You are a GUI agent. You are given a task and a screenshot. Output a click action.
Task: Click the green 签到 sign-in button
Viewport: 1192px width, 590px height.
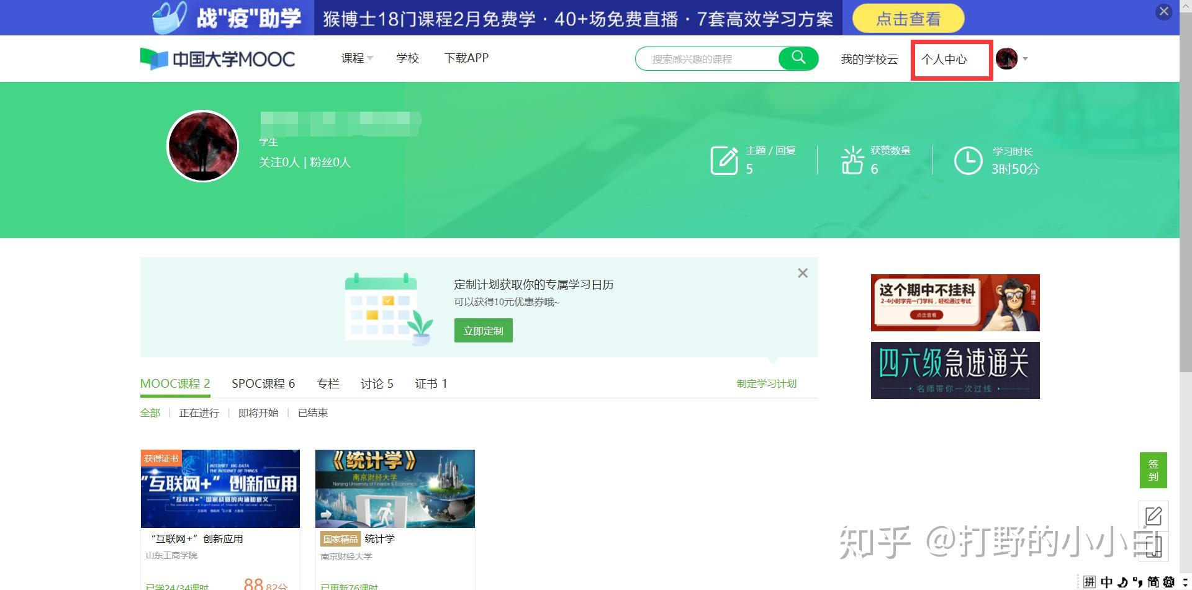(1154, 470)
